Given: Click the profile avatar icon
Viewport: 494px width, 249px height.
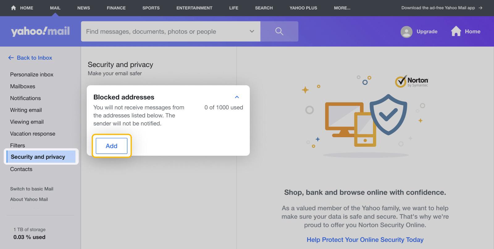Looking at the screenshot, I should click(406, 32).
